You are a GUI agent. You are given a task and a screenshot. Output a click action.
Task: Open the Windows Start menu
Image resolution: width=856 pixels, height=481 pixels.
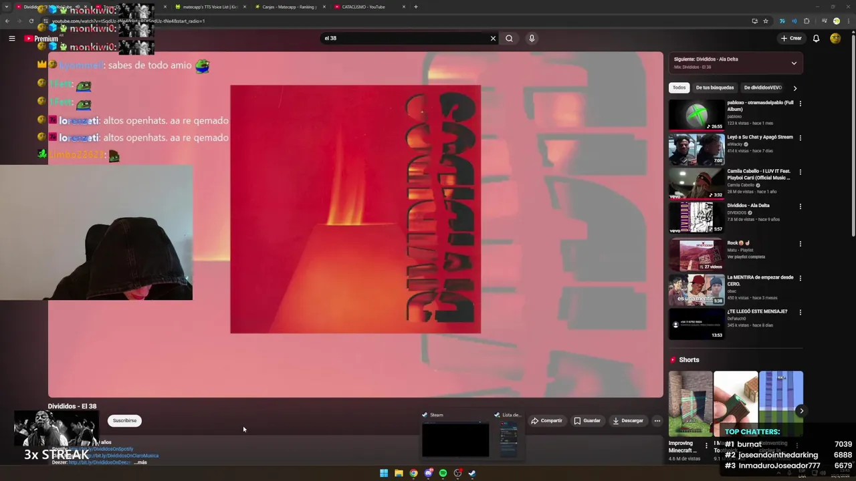(x=384, y=473)
